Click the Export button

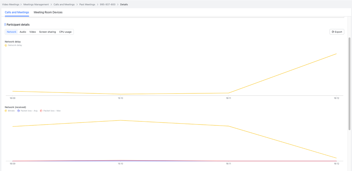click(337, 32)
